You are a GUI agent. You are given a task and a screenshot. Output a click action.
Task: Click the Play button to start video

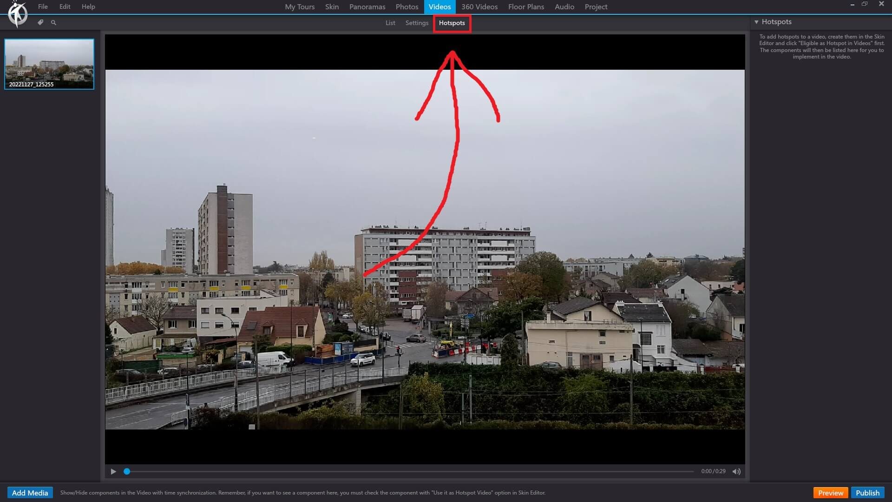coord(113,471)
